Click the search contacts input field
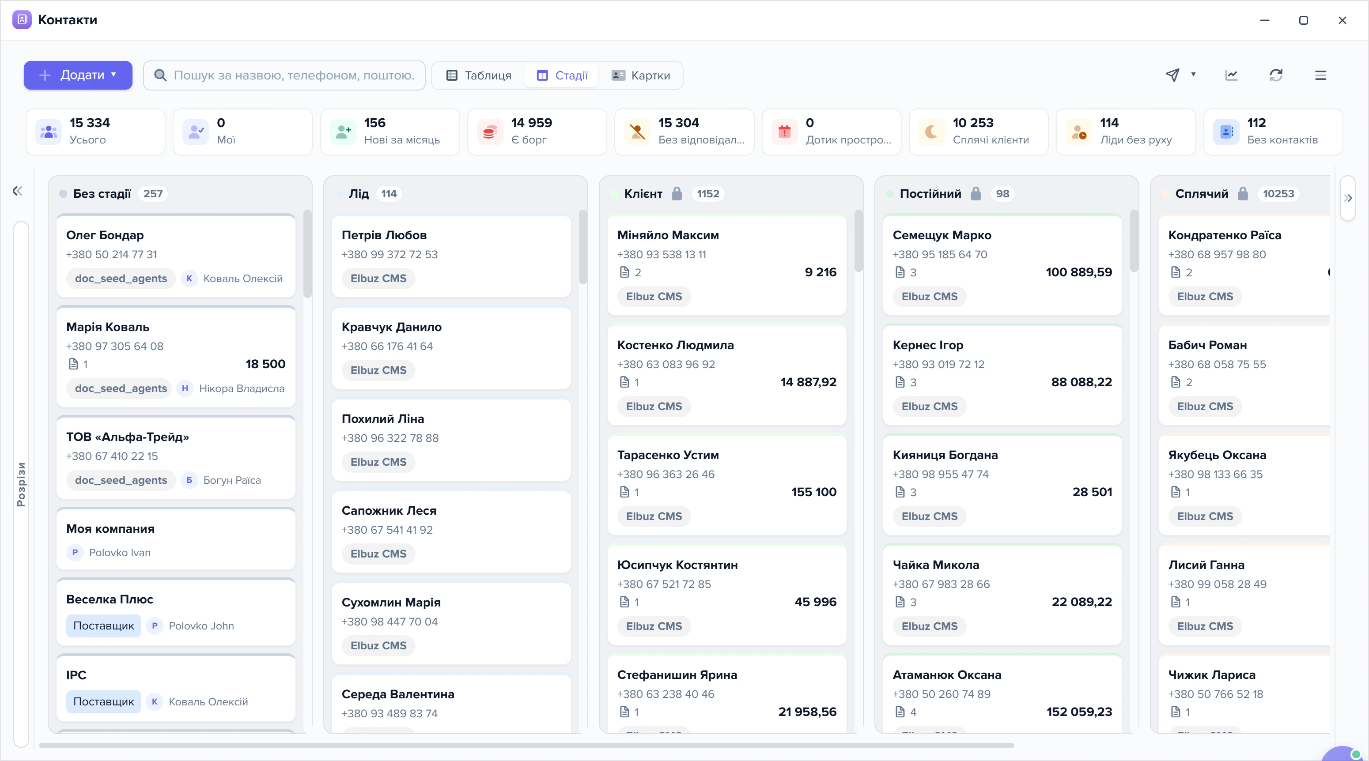1369x761 pixels. tap(284, 75)
